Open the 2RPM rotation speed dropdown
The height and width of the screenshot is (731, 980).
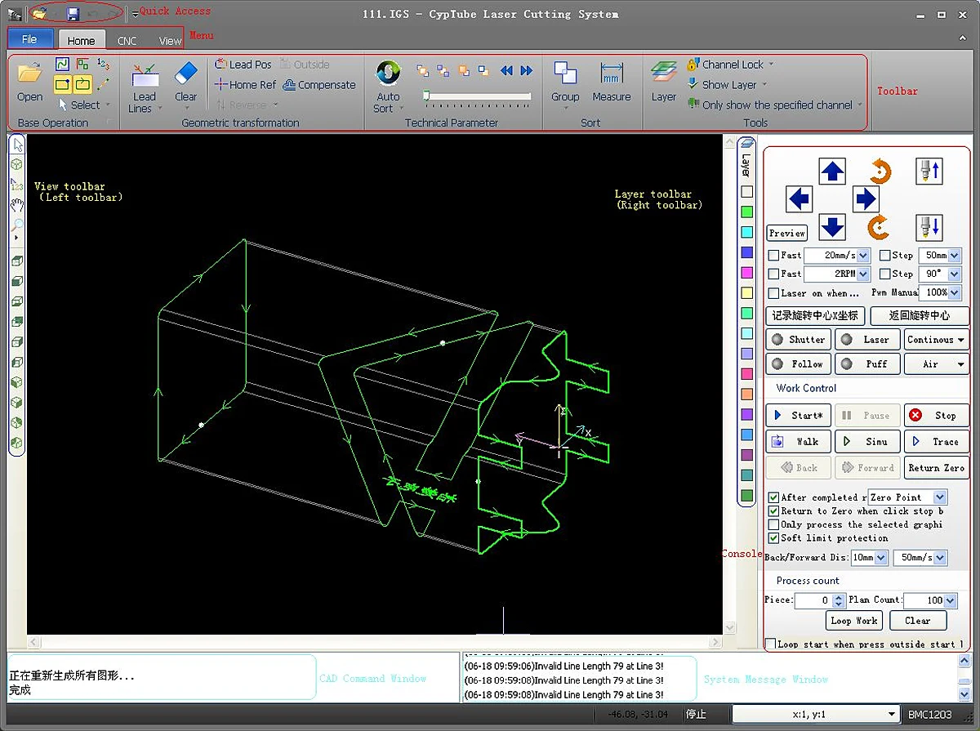coord(864,274)
